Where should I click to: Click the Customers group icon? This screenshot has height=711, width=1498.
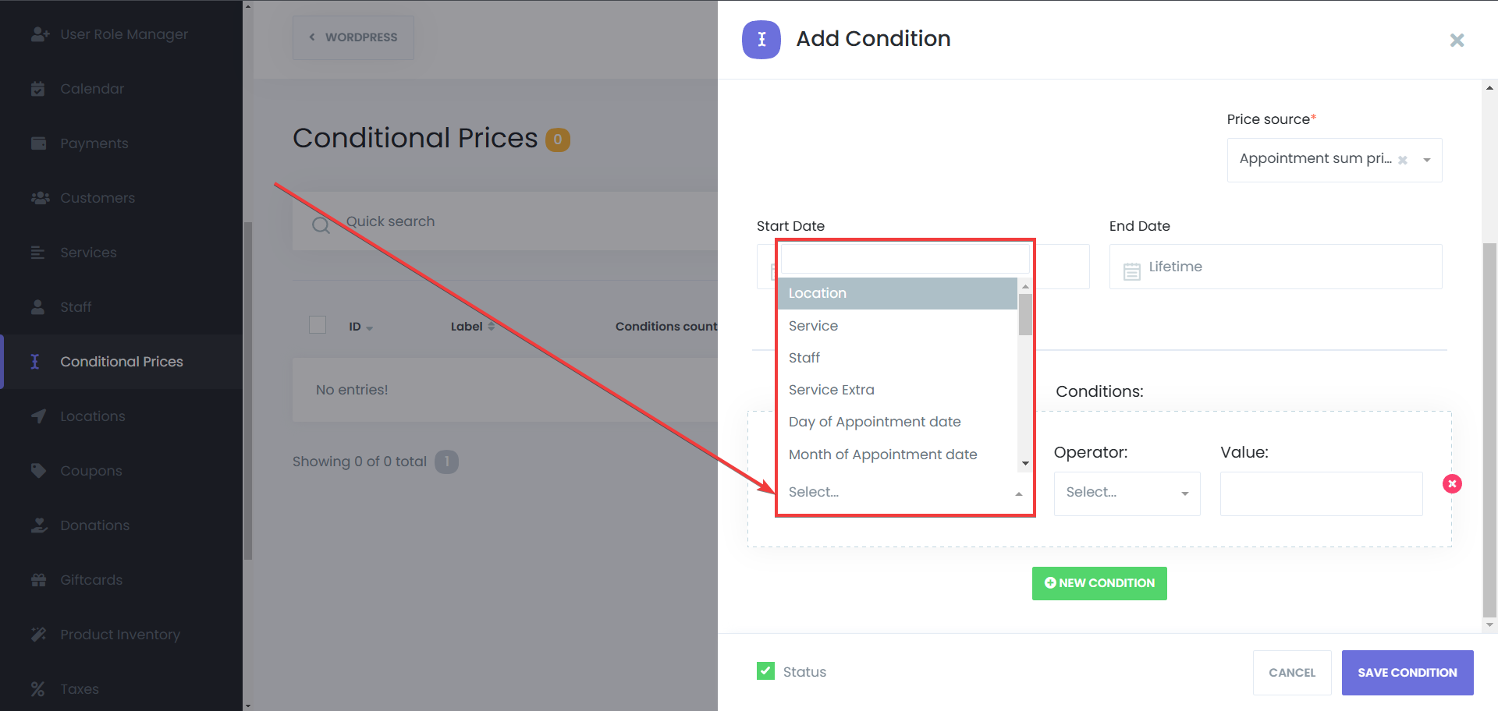click(40, 198)
